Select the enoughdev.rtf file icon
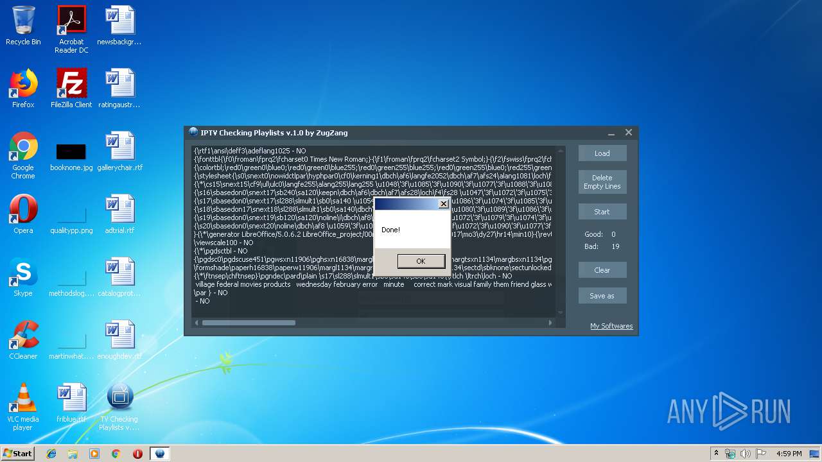822x462 pixels. [119, 341]
